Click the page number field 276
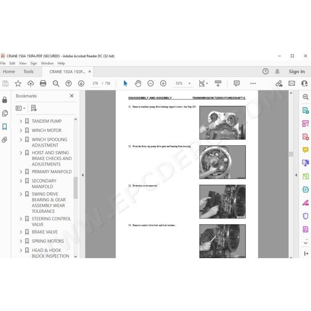The height and width of the screenshot is (311, 311). point(95,84)
